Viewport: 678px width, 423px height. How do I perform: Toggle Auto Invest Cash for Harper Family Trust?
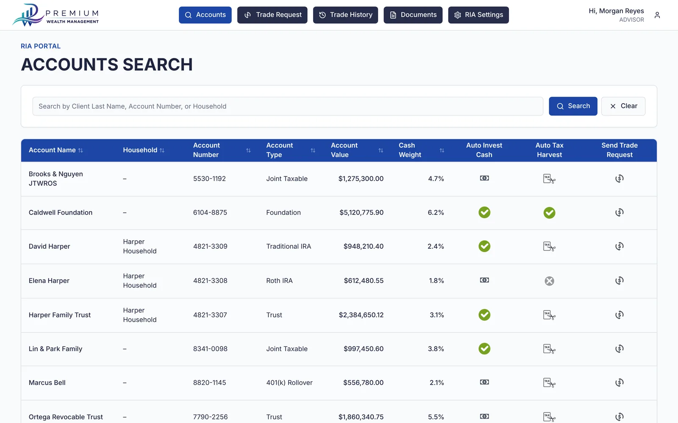pyautogui.click(x=484, y=315)
